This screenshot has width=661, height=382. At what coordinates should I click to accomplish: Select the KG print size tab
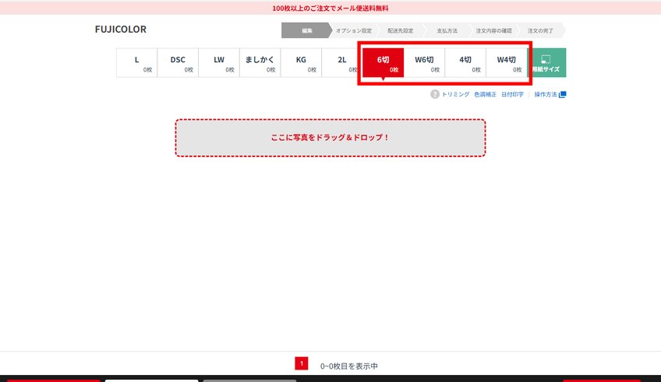click(x=301, y=63)
